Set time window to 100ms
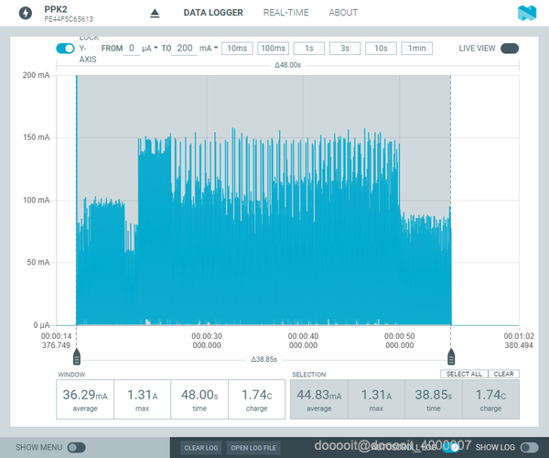This screenshot has width=549, height=458. click(273, 49)
